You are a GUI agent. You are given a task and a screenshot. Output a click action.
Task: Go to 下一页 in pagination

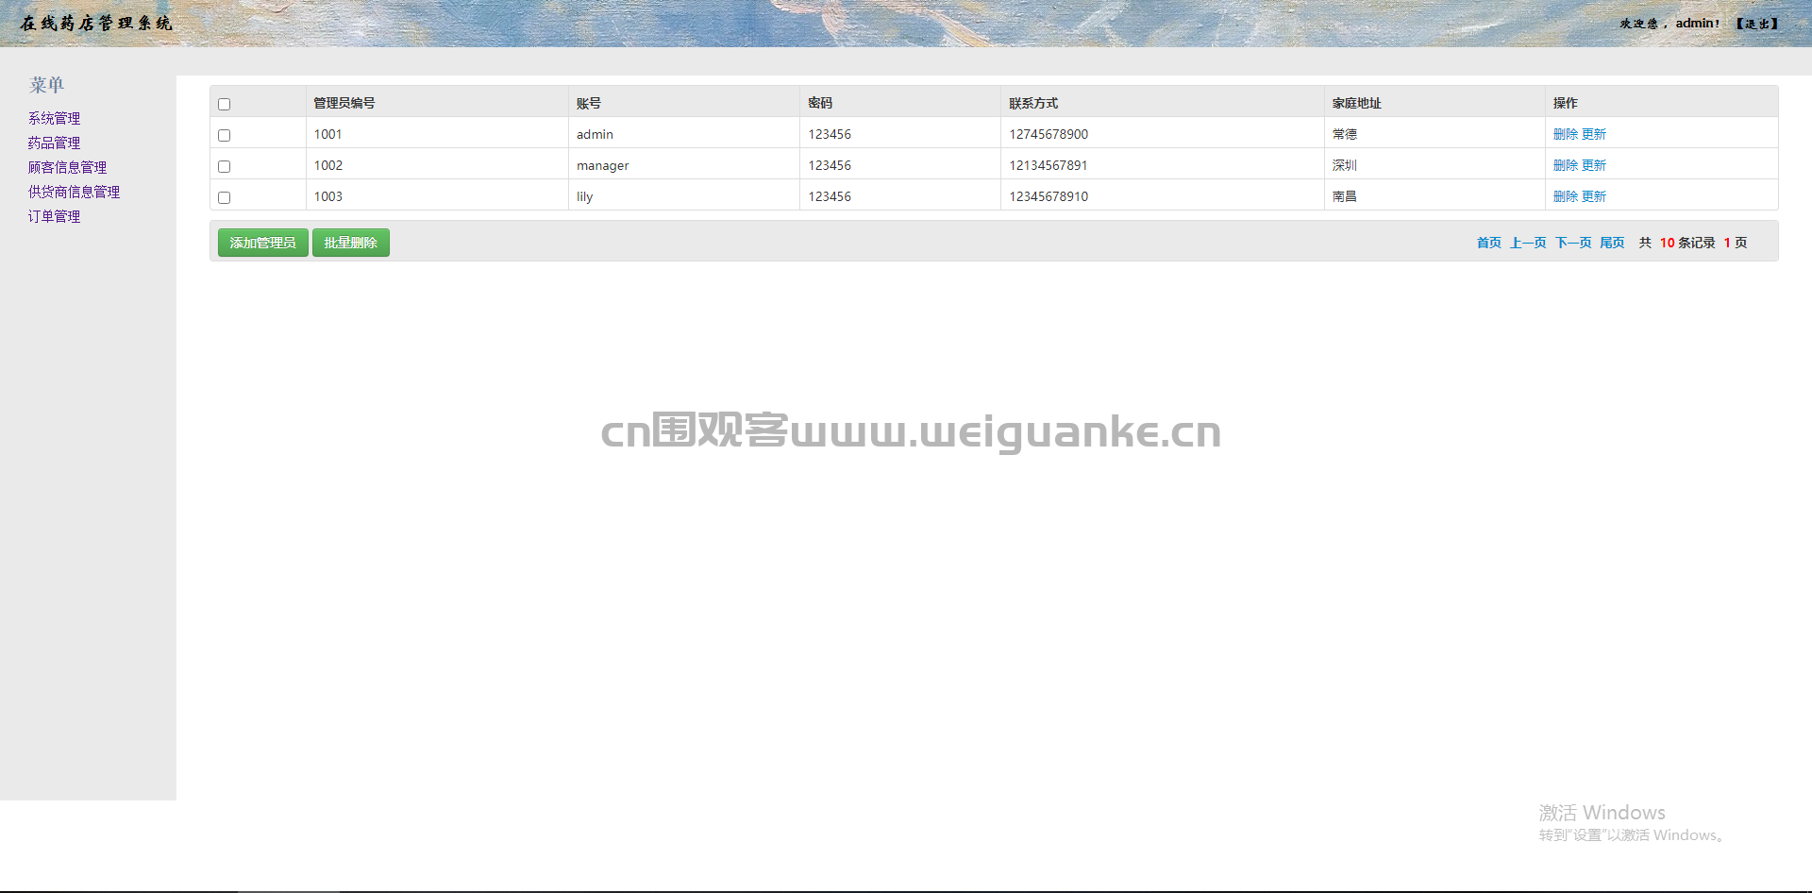click(x=1573, y=243)
